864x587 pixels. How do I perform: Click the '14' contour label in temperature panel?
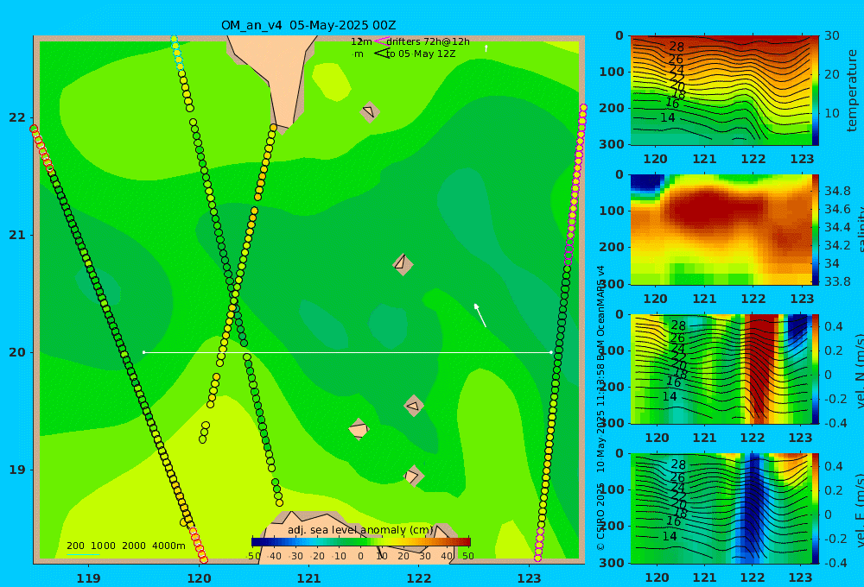pyautogui.click(x=668, y=118)
